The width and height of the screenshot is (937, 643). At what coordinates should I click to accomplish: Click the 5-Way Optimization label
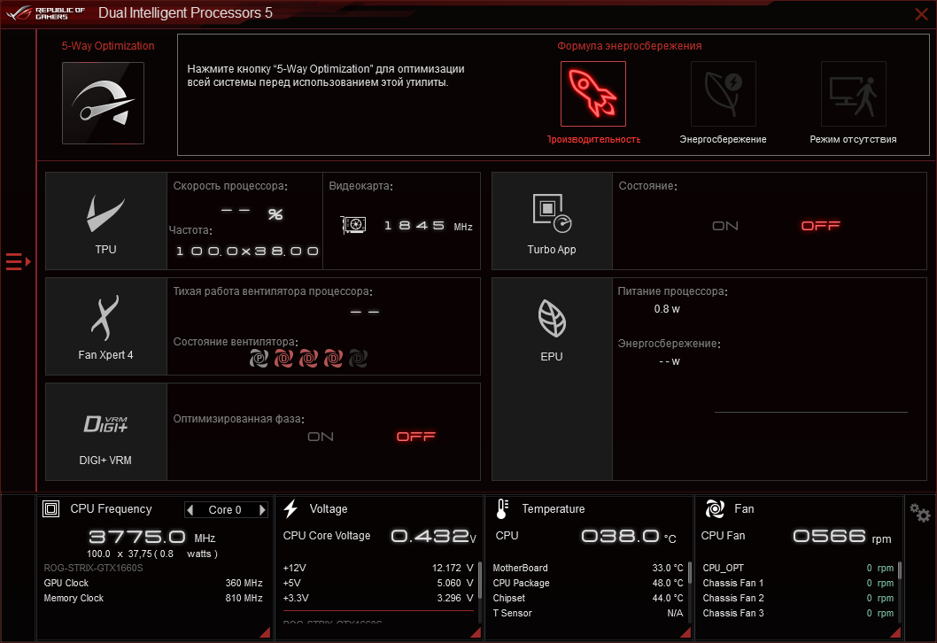[107, 46]
